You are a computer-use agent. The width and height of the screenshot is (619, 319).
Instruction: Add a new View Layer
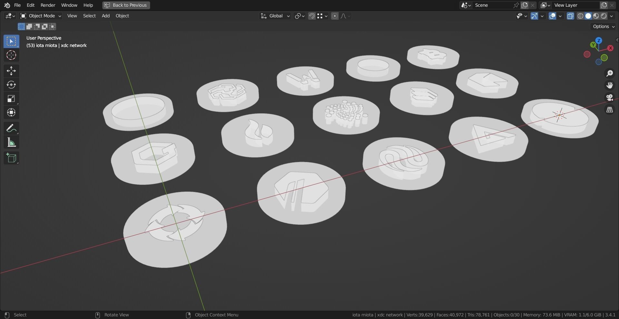click(x=604, y=5)
